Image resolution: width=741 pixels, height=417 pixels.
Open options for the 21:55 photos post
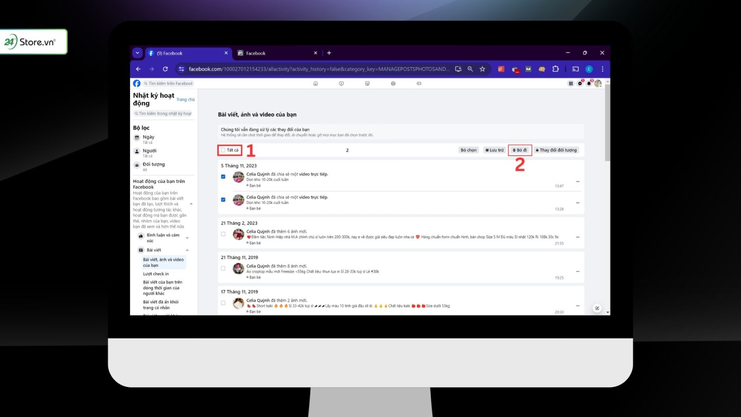(x=578, y=237)
